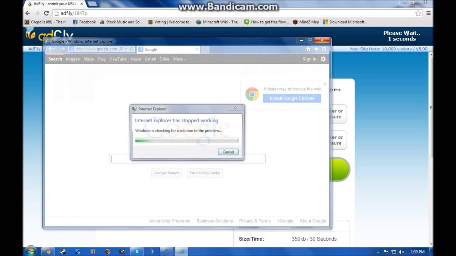Open Internet Explorer Tools gear
This screenshot has width=456, height=256.
(324, 49)
